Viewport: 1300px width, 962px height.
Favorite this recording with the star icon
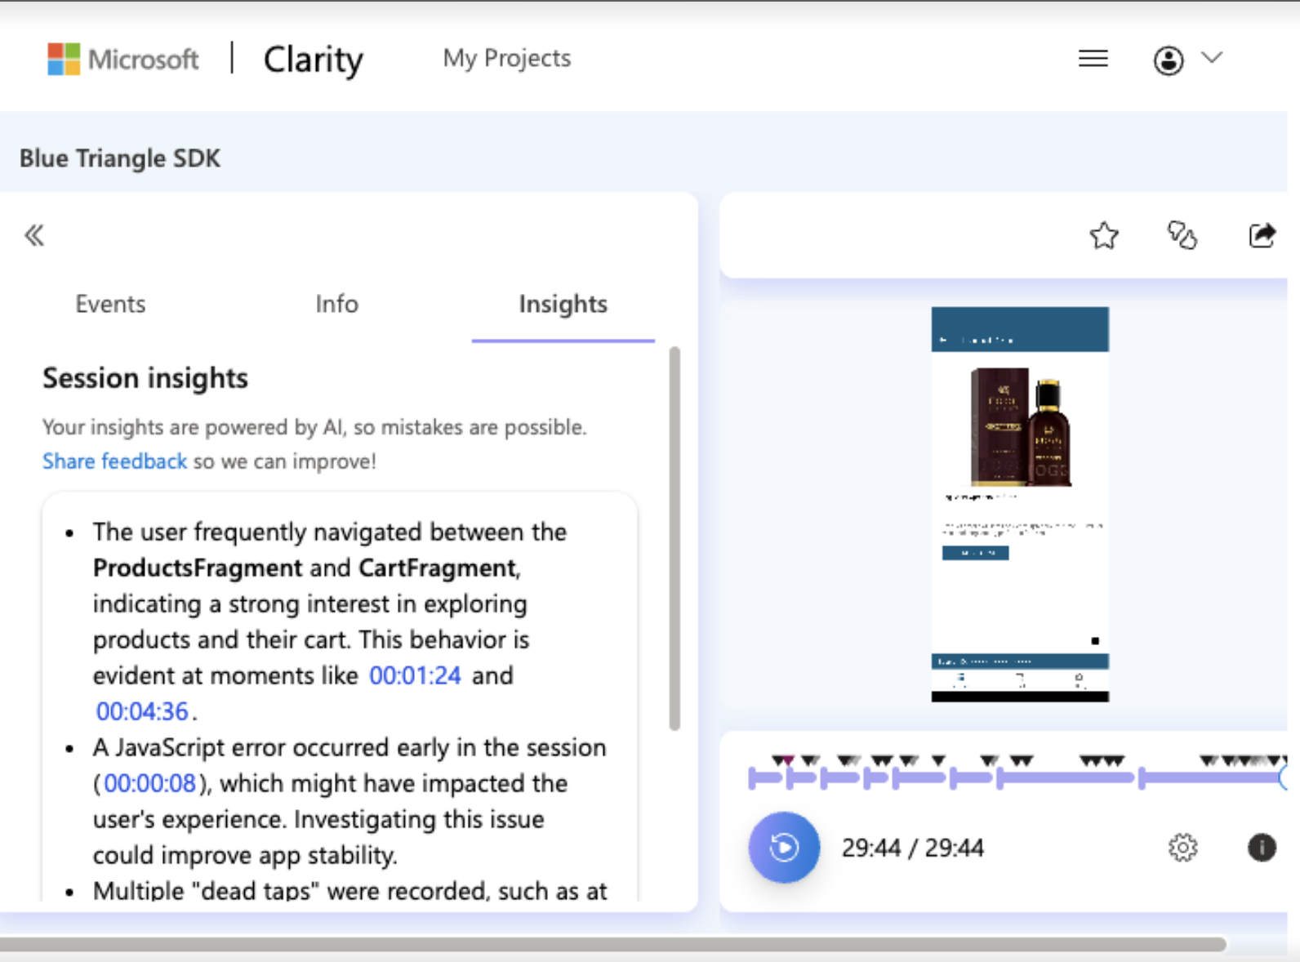click(1103, 236)
